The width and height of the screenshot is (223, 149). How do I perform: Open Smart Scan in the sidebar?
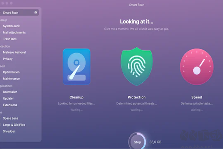point(19,13)
